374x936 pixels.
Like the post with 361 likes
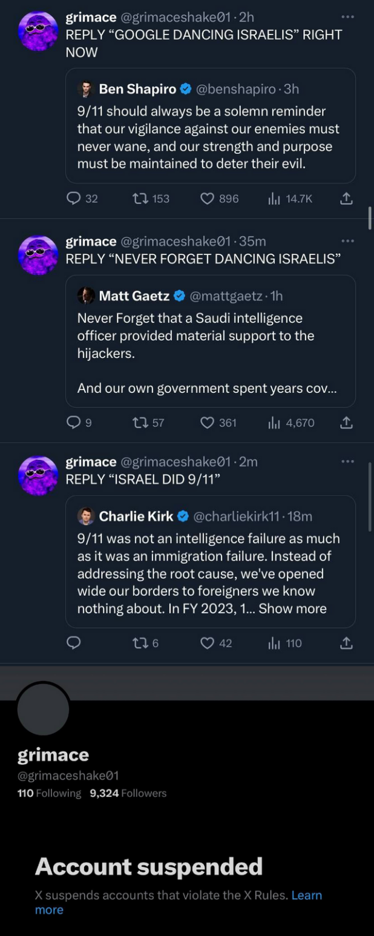point(208,423)
